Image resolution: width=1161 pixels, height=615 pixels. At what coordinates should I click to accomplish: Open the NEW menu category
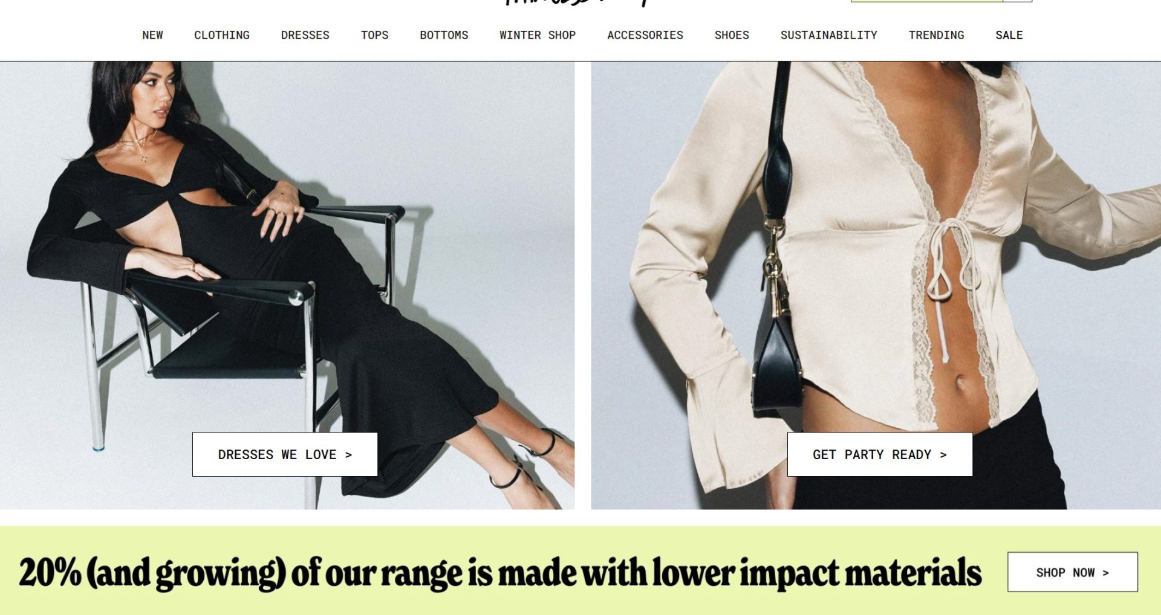pyautogui.click(x=152, y=35)
